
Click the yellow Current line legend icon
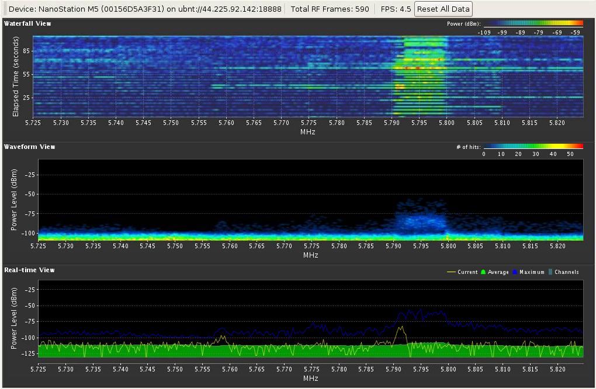tap(451, 272)
